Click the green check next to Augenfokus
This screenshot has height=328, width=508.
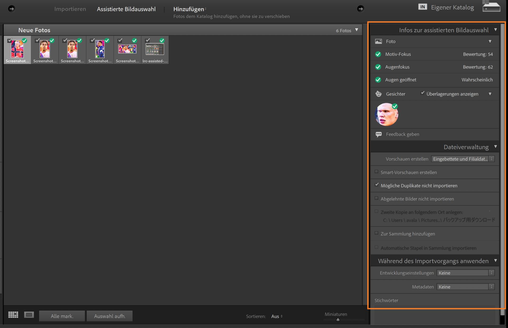click(x=378, y=67)
